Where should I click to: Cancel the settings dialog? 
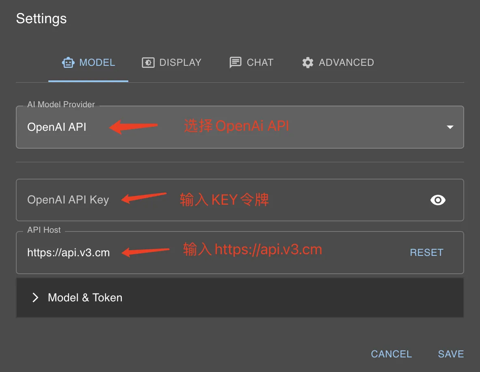(391, 354)
